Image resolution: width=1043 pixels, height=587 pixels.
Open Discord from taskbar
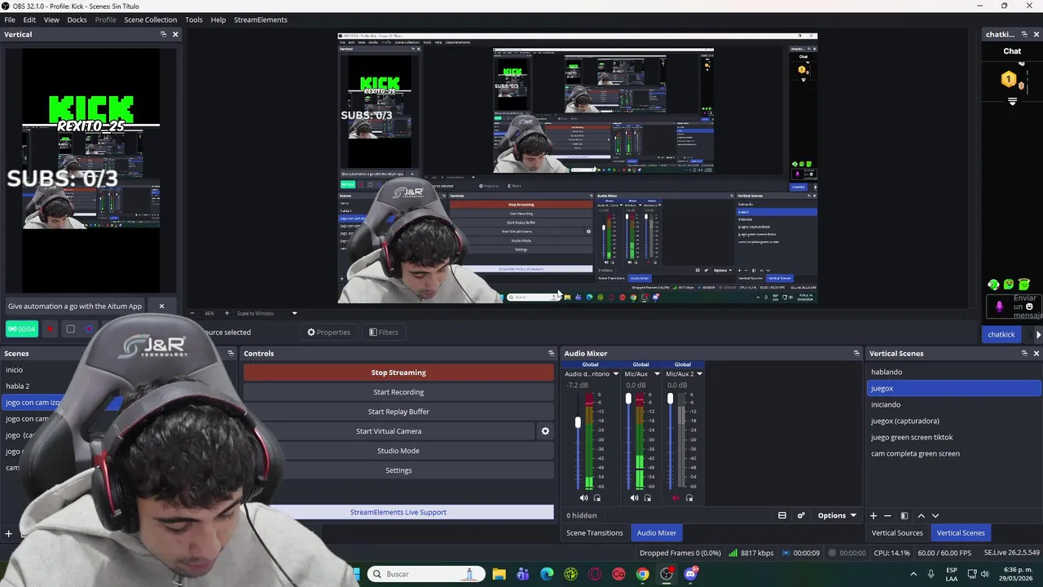coord(691,574)
